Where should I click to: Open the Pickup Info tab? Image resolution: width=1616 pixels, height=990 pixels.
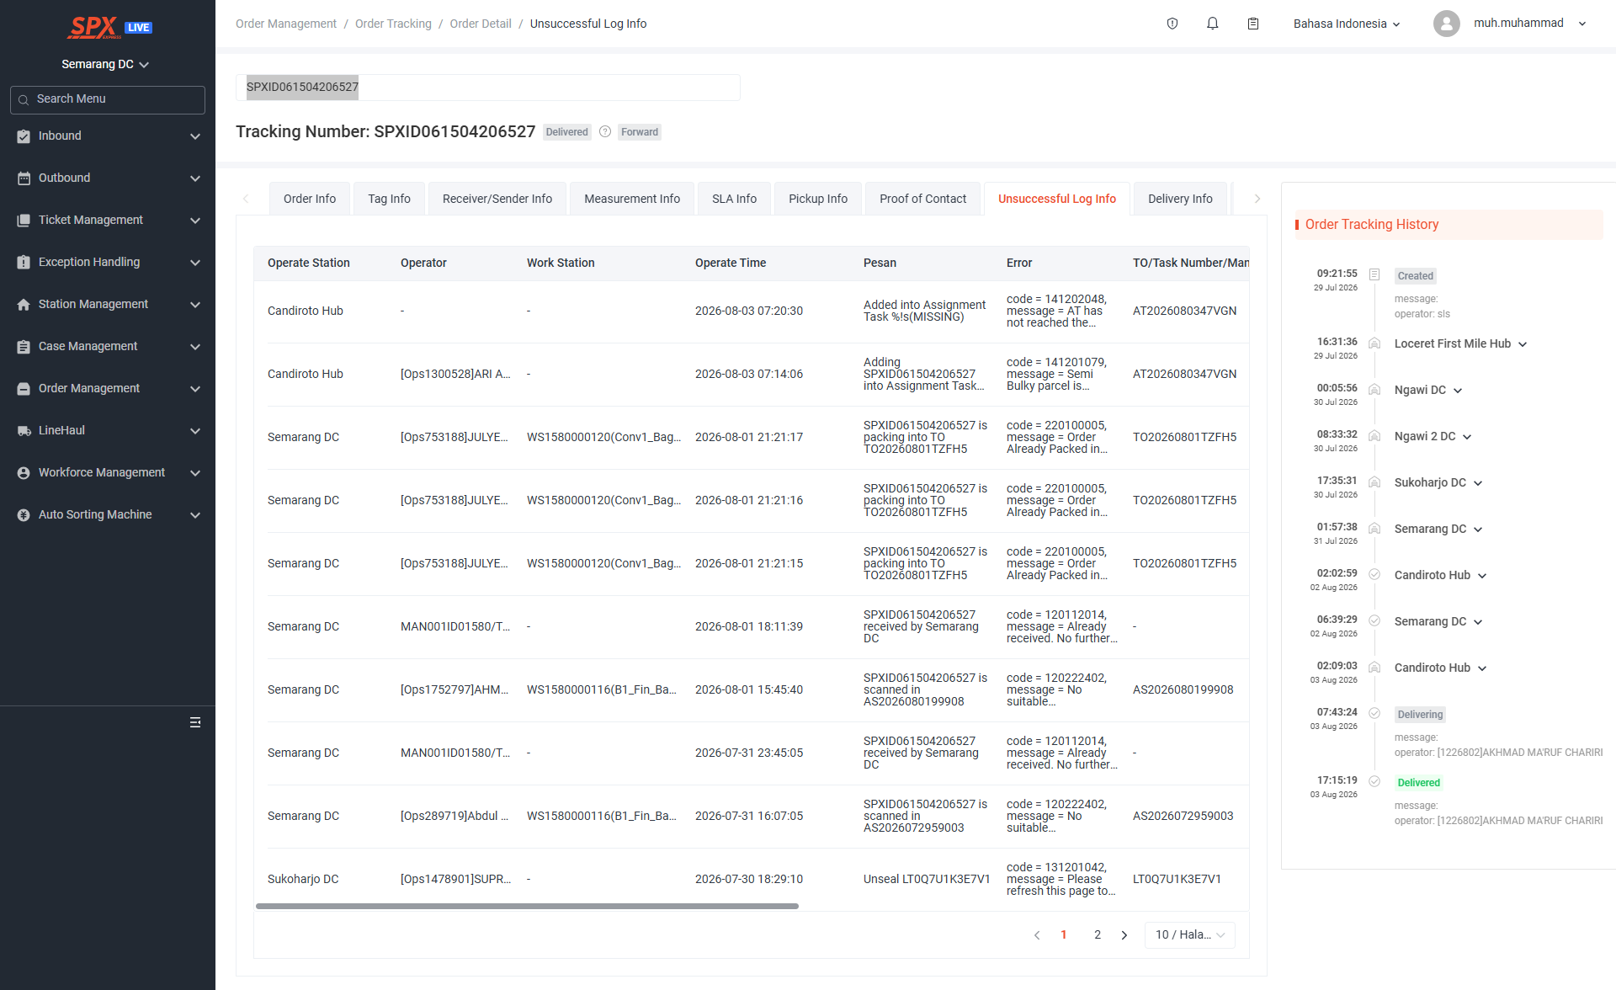click(x=818, y=199)
